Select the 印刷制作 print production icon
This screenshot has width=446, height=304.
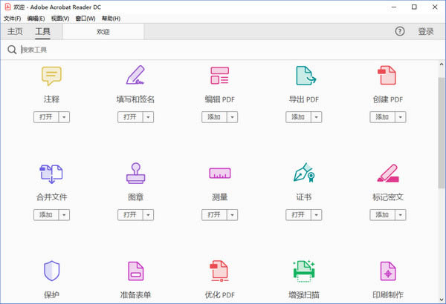coord(388,271)
